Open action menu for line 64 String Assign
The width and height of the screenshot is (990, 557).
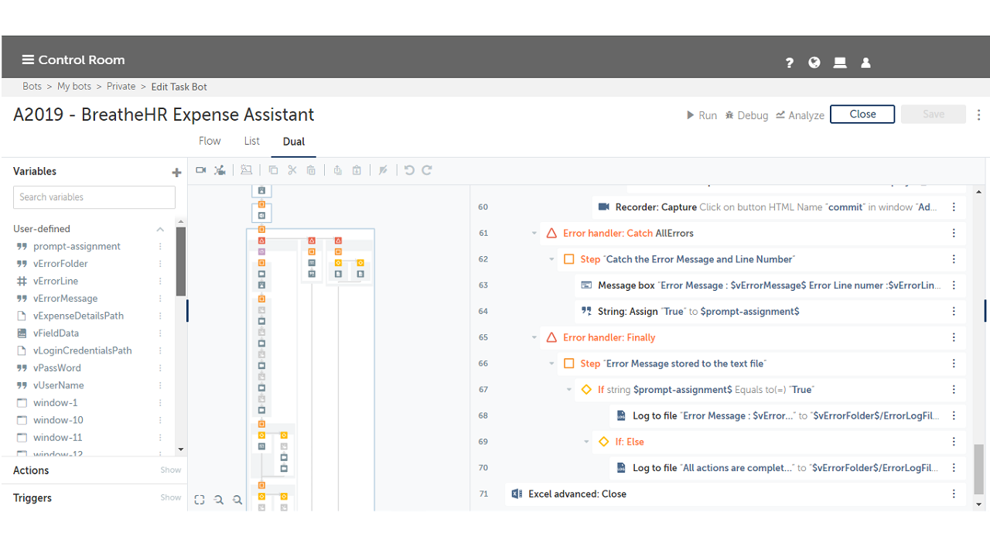tap(954, 311)
